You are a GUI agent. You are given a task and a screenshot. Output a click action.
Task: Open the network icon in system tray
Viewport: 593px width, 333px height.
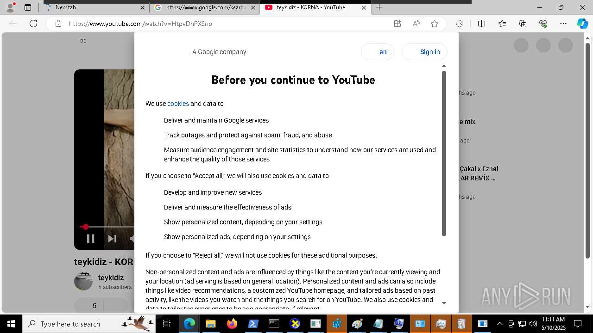pyautogui.click(x=522, y=324)
